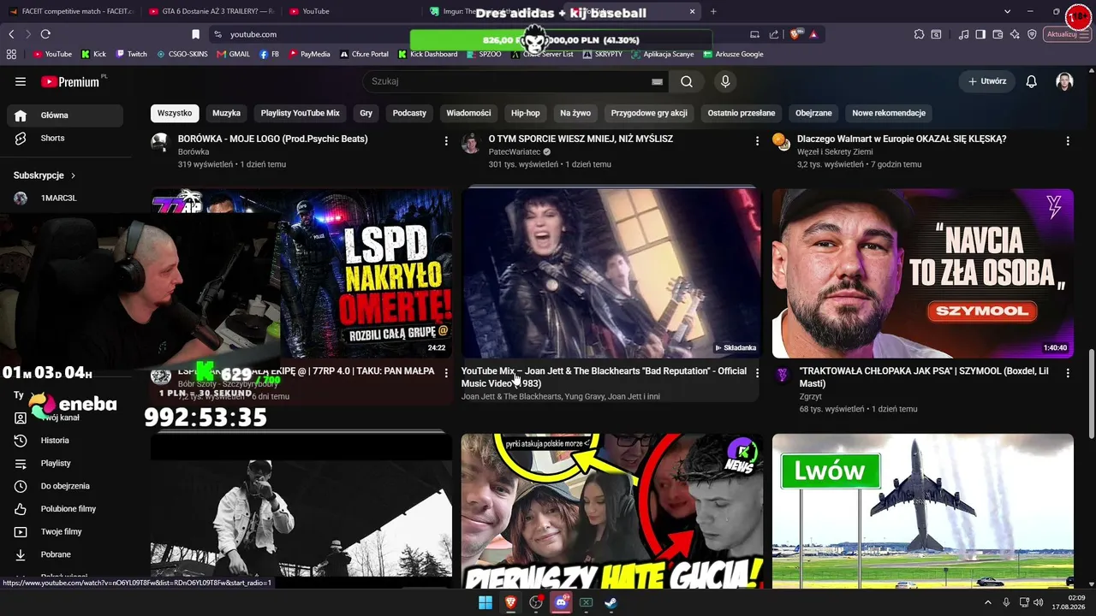
Task: Open a new browser tab
Action: pos(713,11)
